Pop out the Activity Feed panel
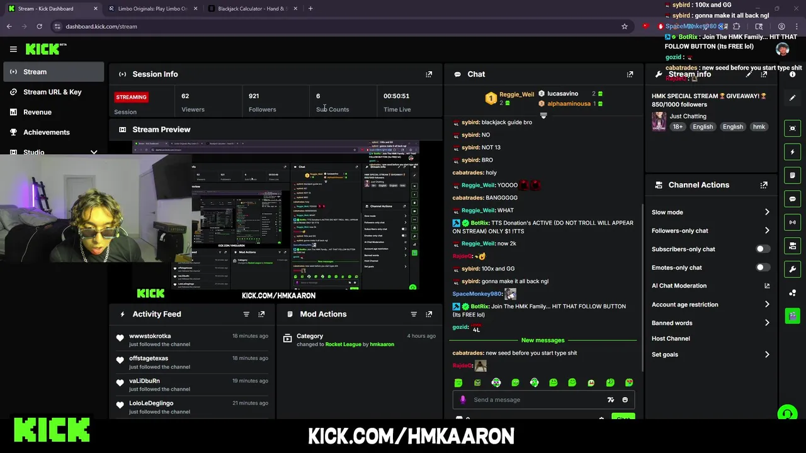The width and height of the screenshot is (806, 453). 261,314
